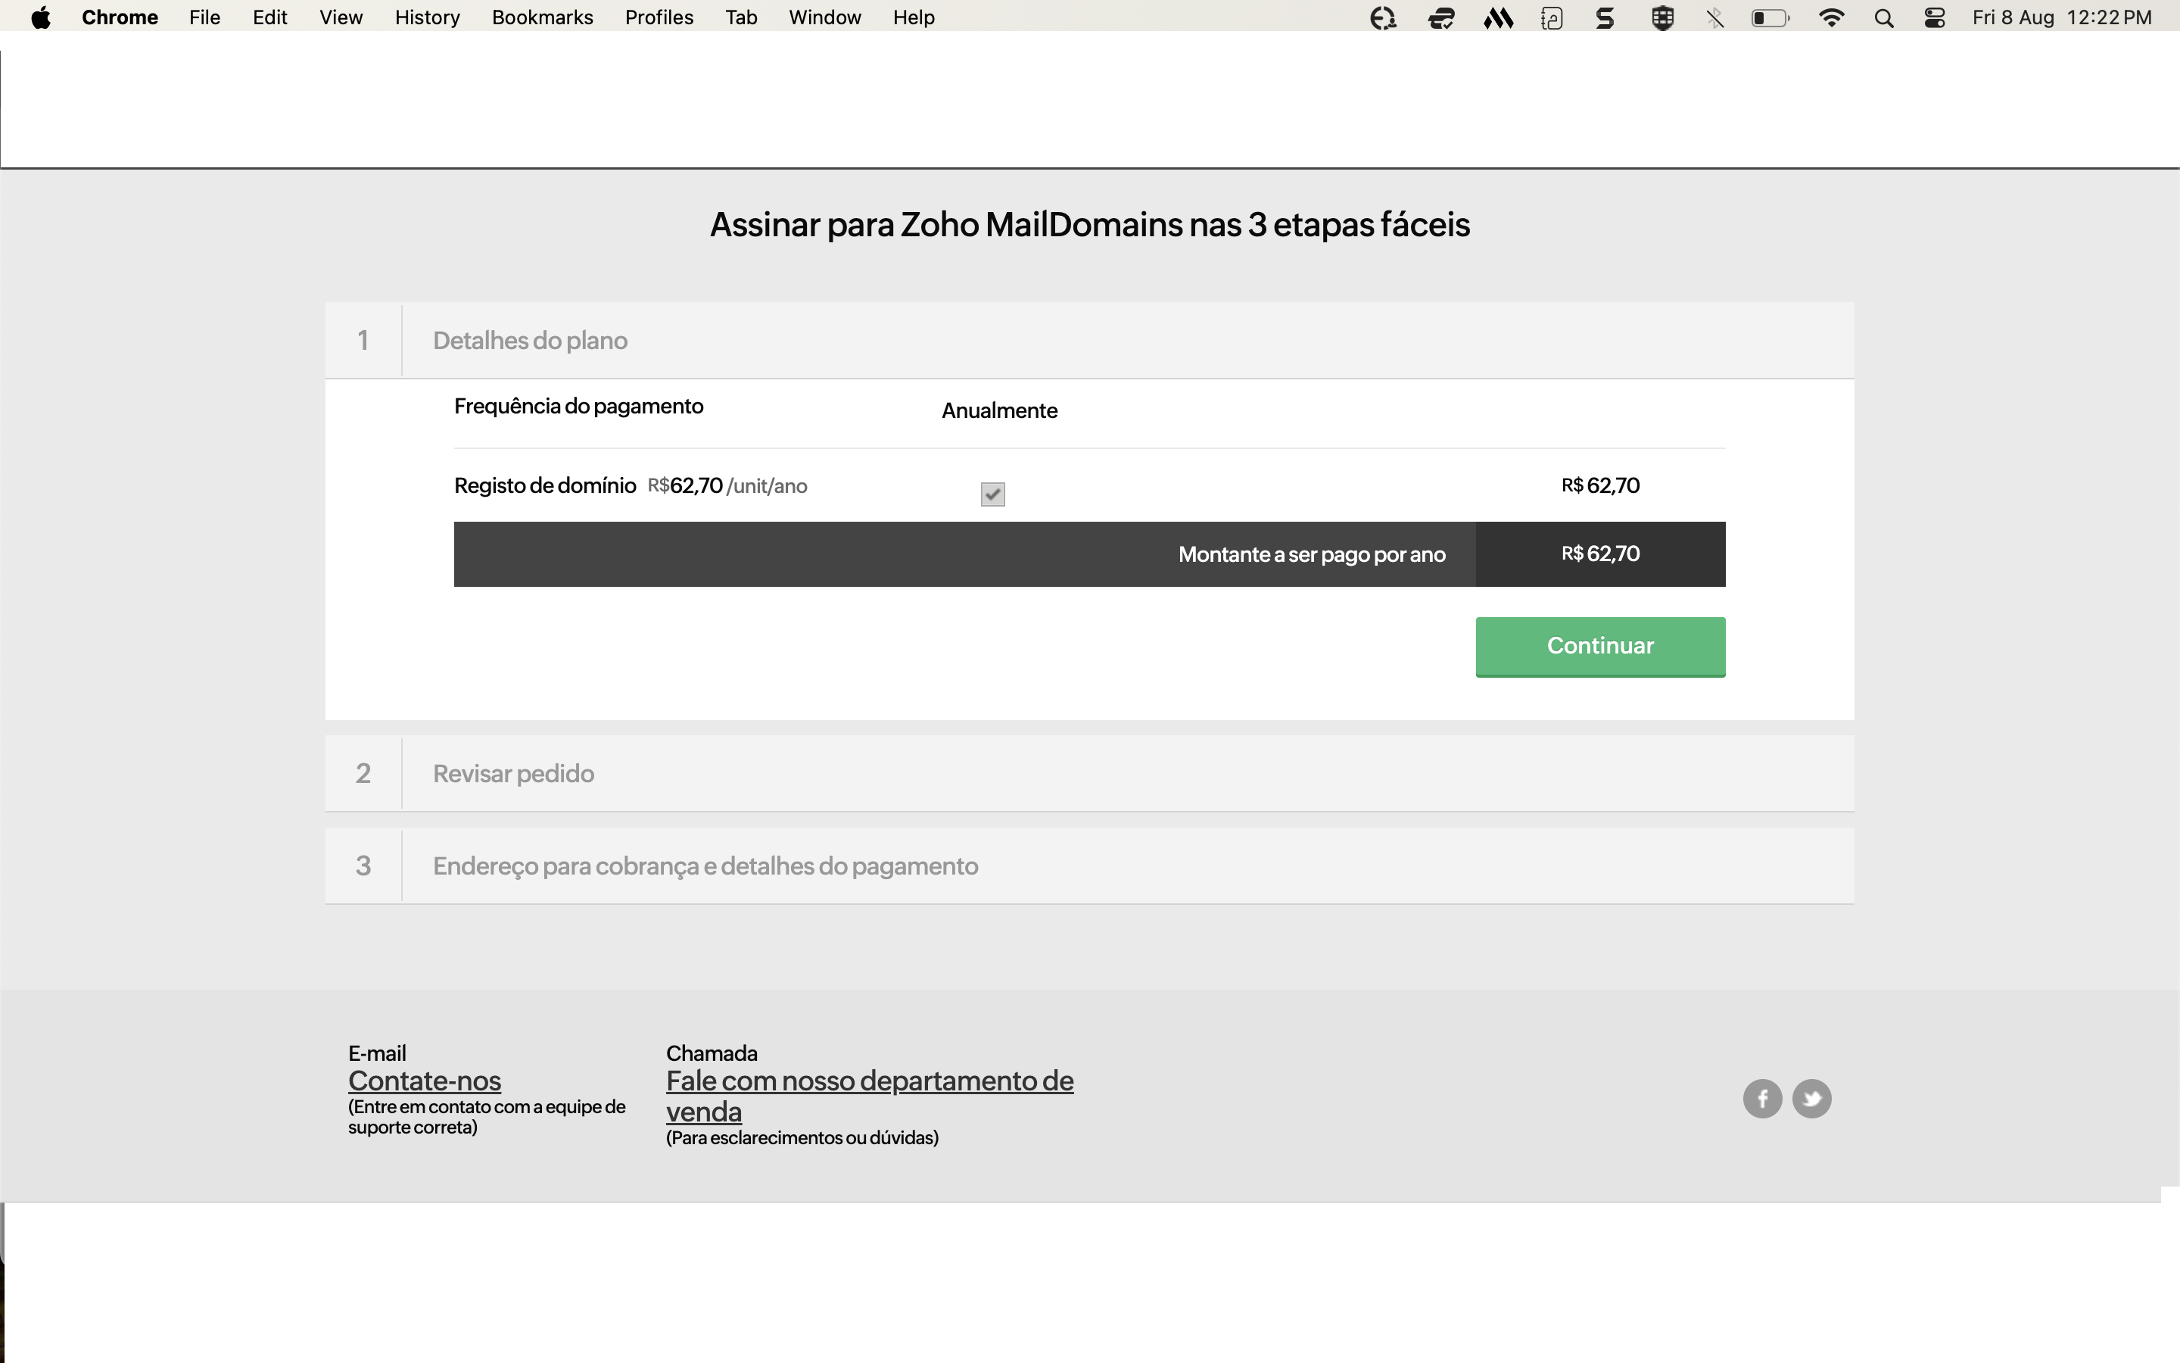Open the Profiles menu

pyautogui.click(x=659, y=18)
